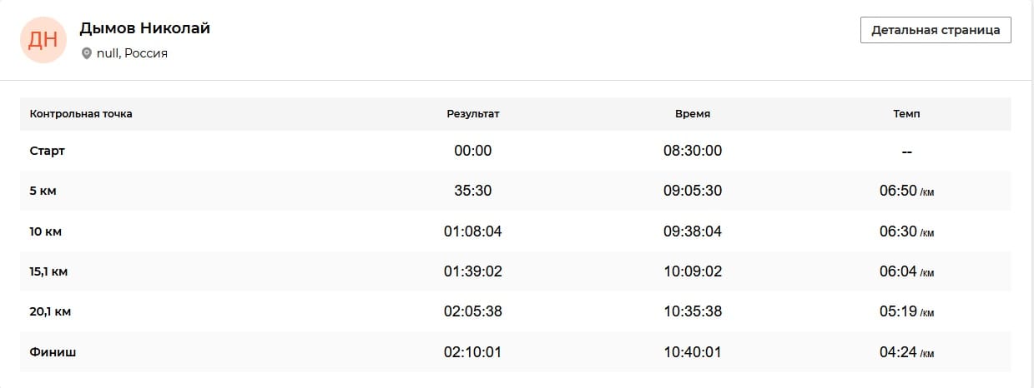1034x388 pixels.
Task: Click the Темп column header
Action: coord(906,114)
